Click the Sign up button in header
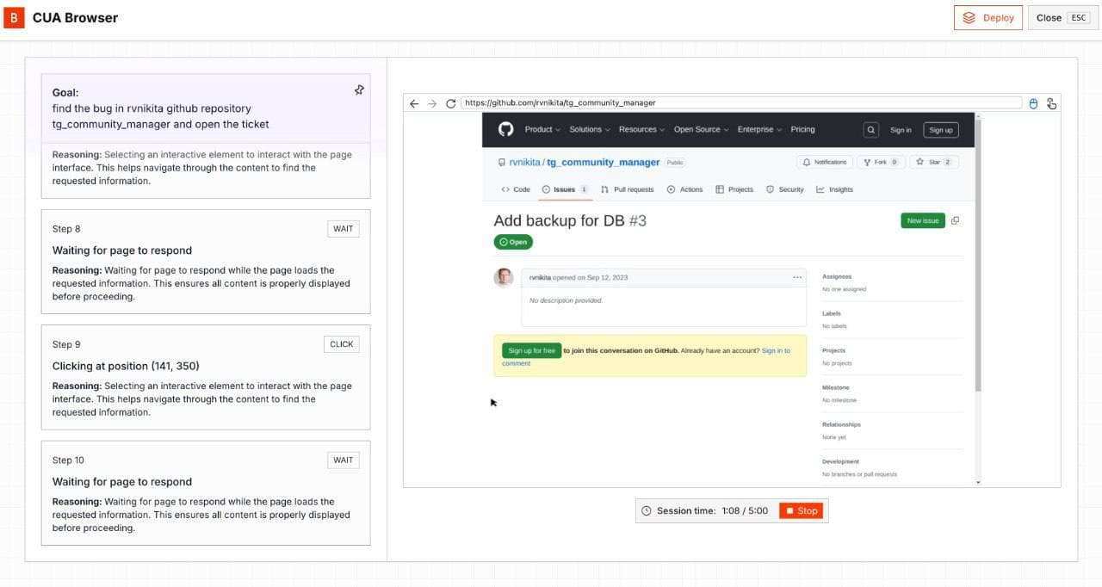Screen dimensions: 1102x587 (940, 130)
